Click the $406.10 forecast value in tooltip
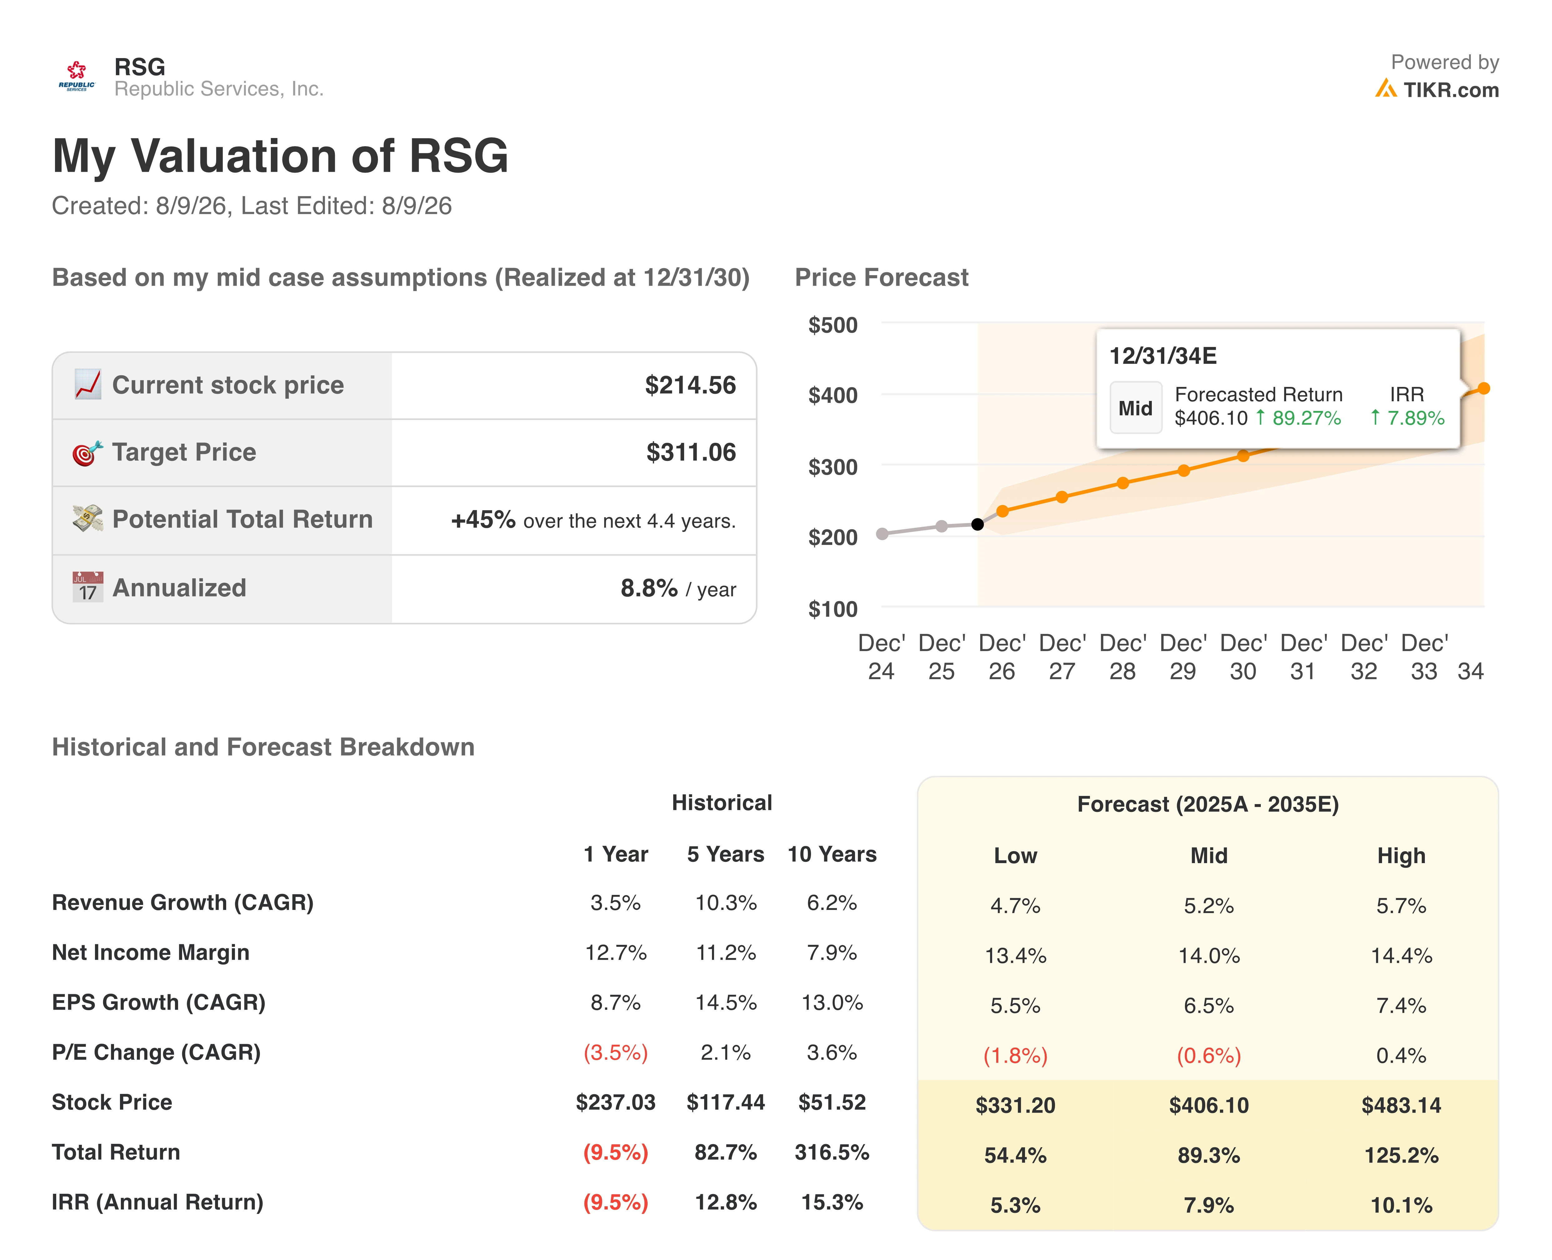 tap(1211, 418)
